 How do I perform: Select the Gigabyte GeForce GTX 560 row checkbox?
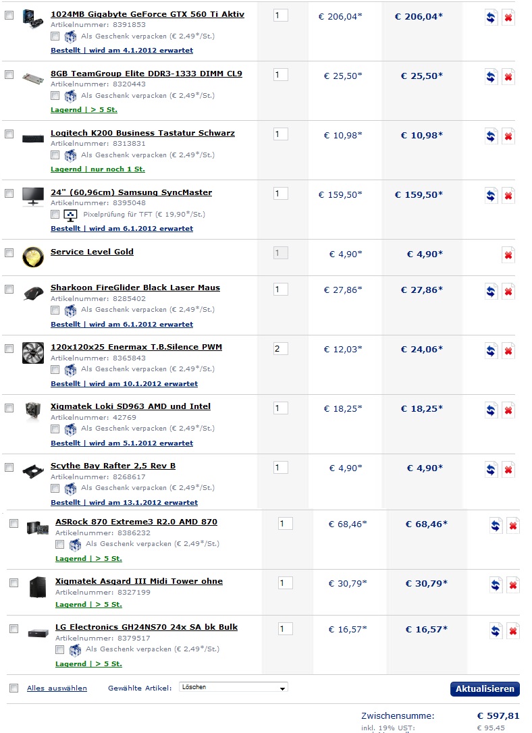[9, 15]
